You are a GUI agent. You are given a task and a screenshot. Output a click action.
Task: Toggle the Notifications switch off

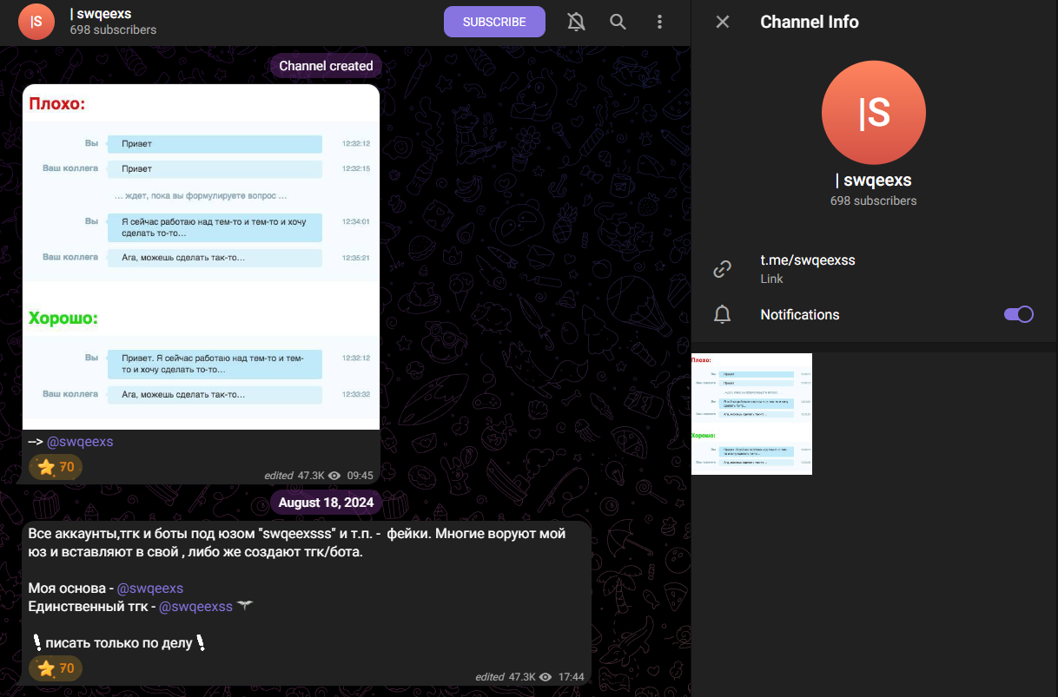[1018, 314]
